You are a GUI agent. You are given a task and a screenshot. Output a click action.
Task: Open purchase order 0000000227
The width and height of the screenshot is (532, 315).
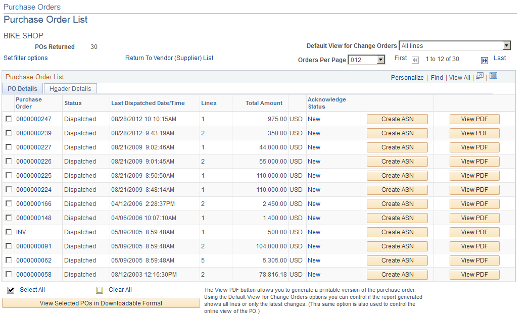33,147
